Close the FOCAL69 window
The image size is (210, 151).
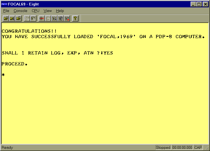(x=205, y=4)
